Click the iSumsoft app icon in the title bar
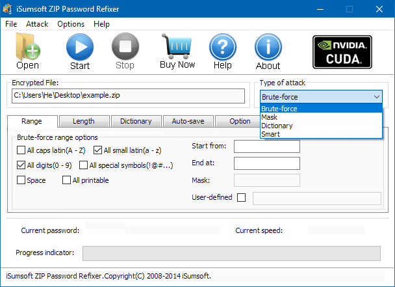The image size is (395, 287). tap(8, 9)
